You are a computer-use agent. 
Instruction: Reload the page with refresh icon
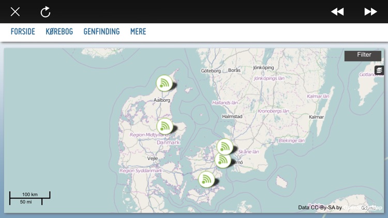coord(46,11)
